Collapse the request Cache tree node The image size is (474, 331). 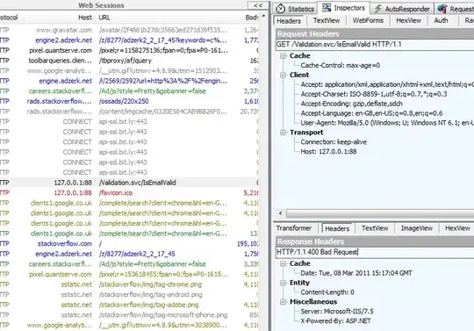(x=283, y=55)
